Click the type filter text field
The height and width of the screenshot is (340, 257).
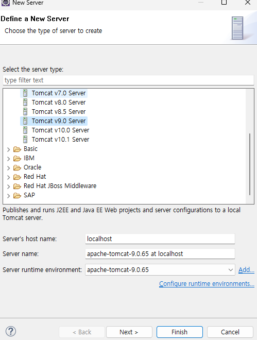point(128,80)
